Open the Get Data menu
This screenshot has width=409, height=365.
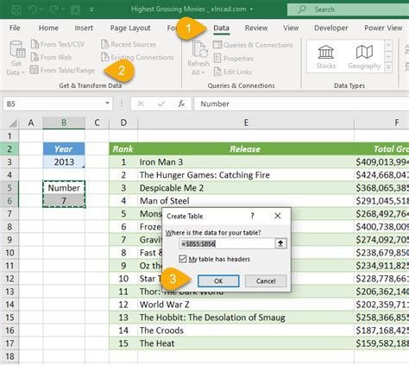(x=16, y=58)
